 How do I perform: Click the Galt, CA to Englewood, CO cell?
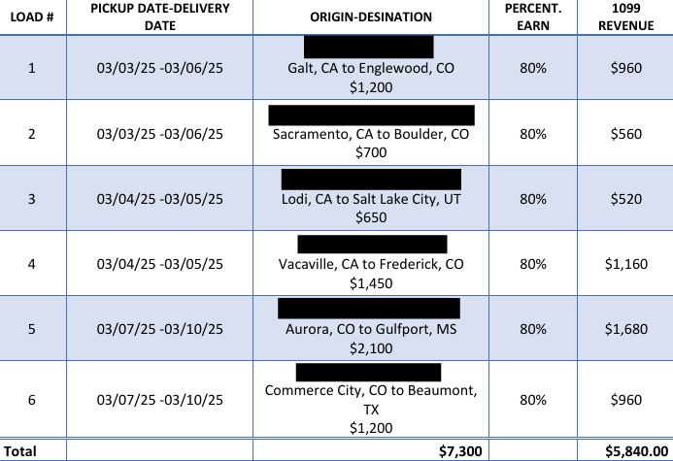371,67
